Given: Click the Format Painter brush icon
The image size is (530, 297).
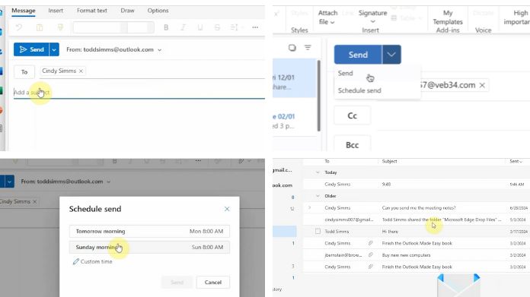Looking at the screenshot, I should [x=60, y=27].
